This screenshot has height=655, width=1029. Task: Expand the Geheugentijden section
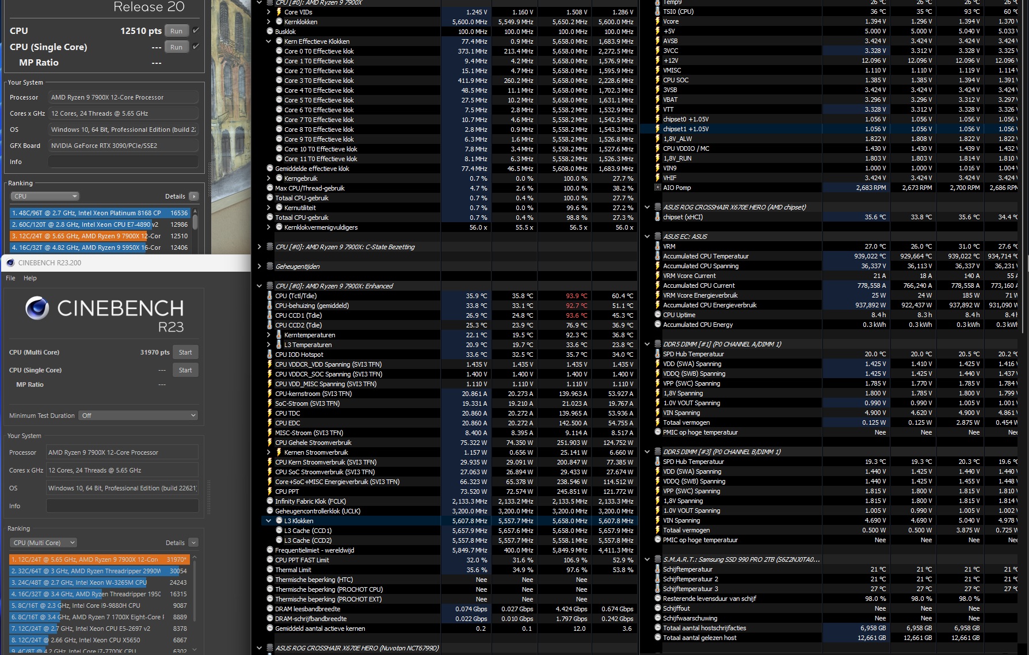(x=260, y=266)
